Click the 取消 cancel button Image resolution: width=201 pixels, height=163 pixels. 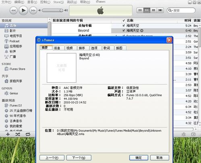pyautogui.click(x=160, y=158)
